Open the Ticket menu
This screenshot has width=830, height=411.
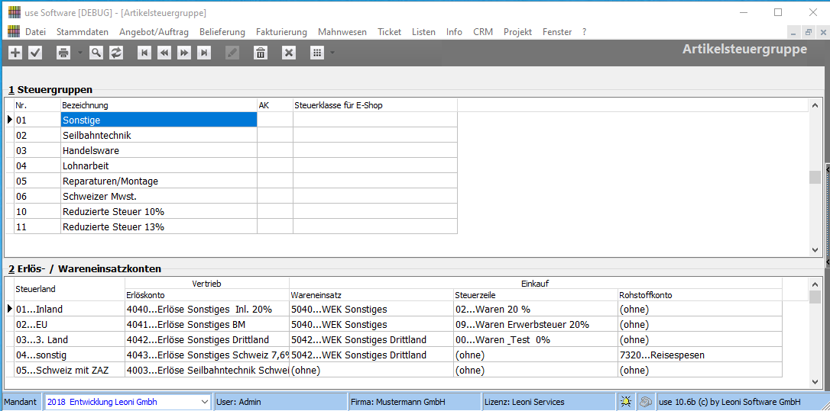(x=389, y=32)
